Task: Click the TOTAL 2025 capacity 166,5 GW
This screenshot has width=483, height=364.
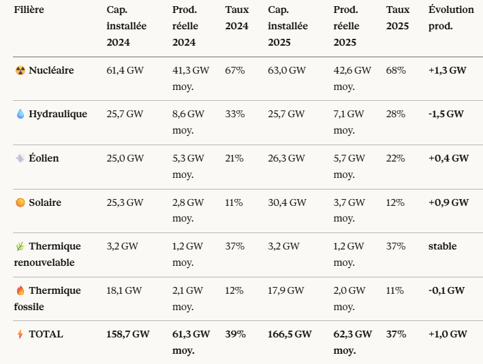Action: pos(290,334)
